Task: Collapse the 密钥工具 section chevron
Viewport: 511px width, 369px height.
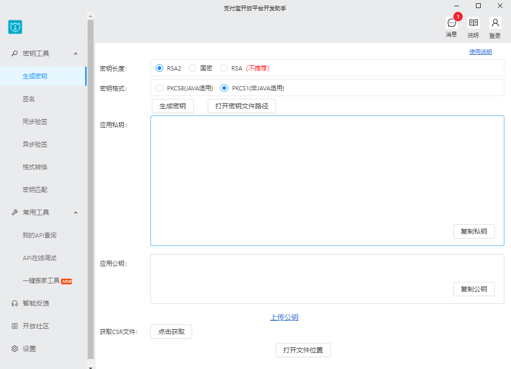Action: (x=76, y=53)
